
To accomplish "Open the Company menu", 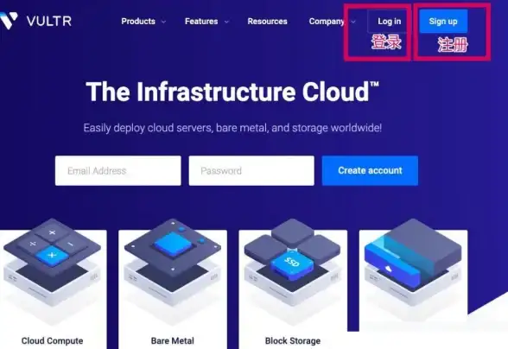I will (327, 22).
